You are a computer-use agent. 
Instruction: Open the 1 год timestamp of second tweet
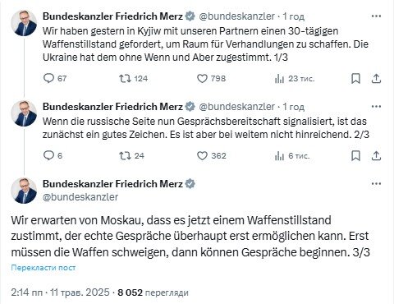click(293, 107)
